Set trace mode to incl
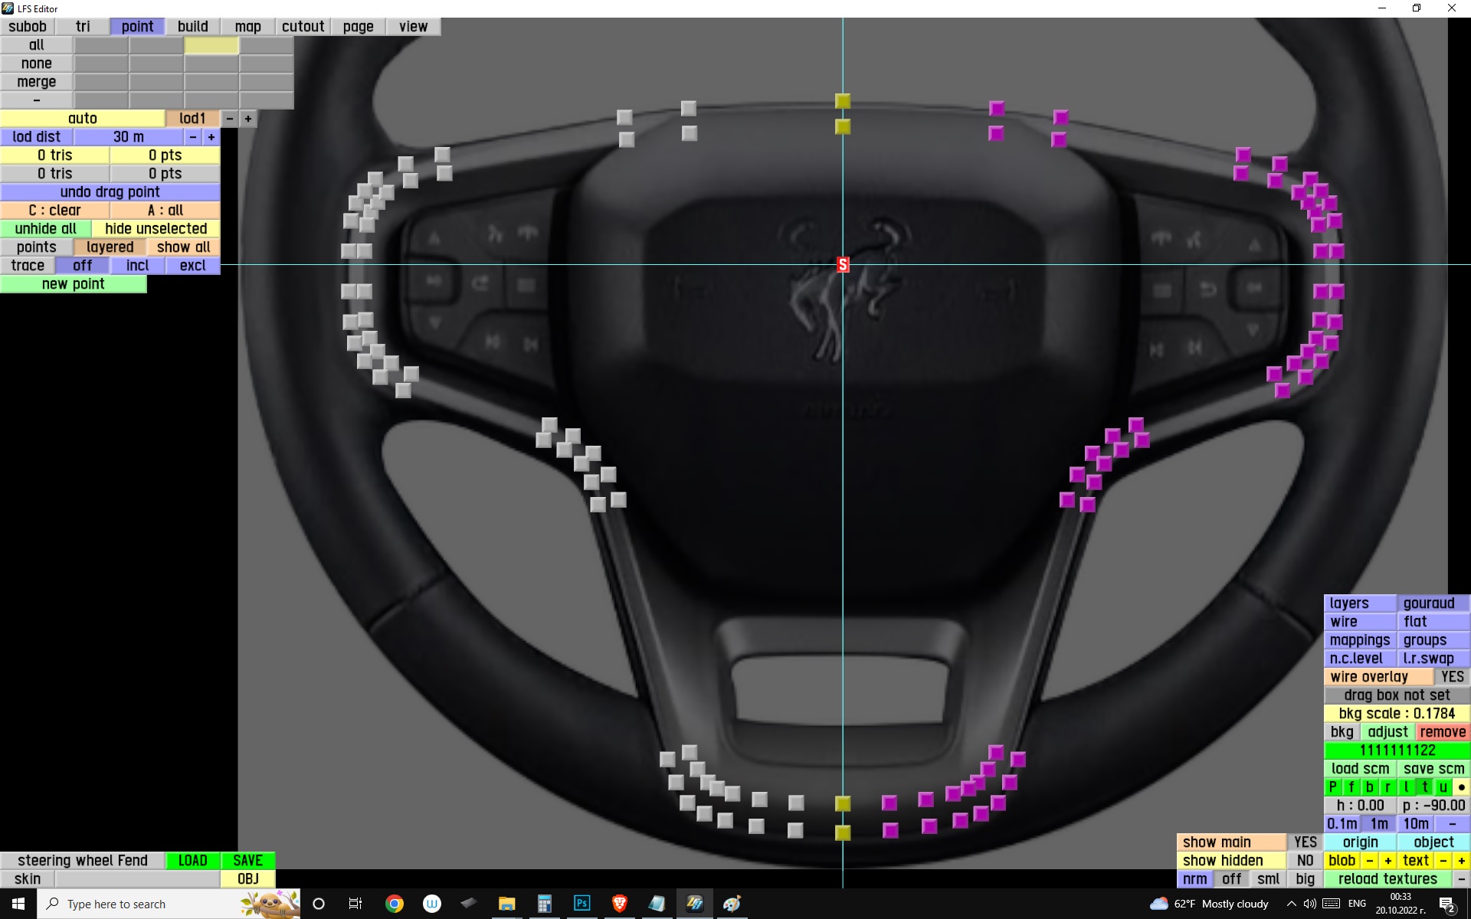 (138, 266)
